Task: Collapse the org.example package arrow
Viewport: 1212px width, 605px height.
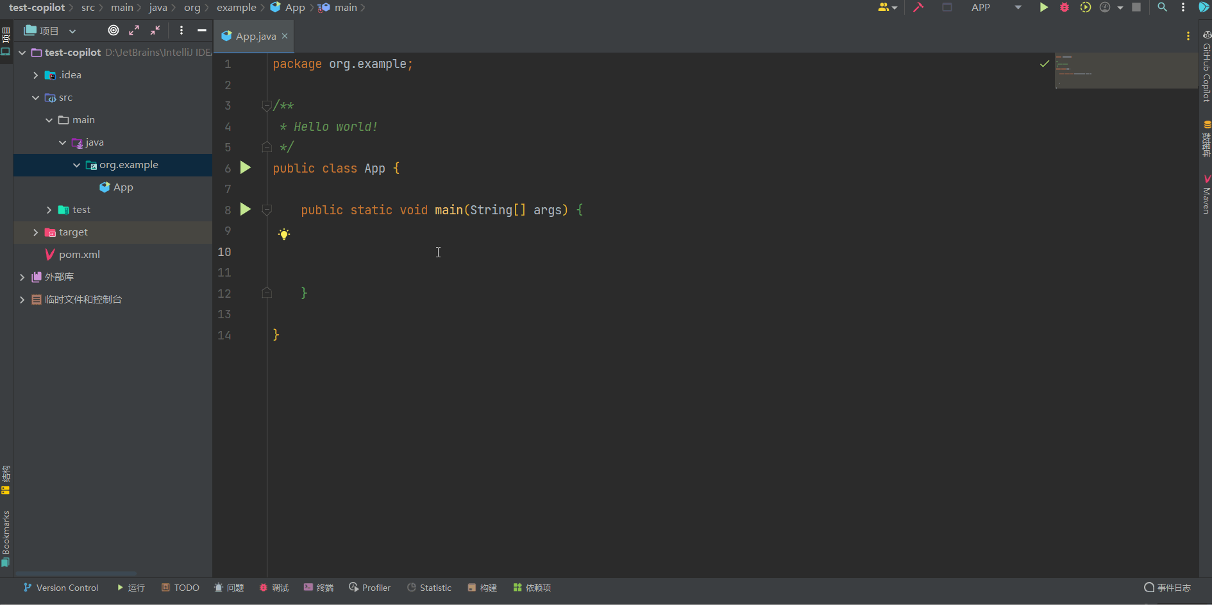Action: click(77, 165)
